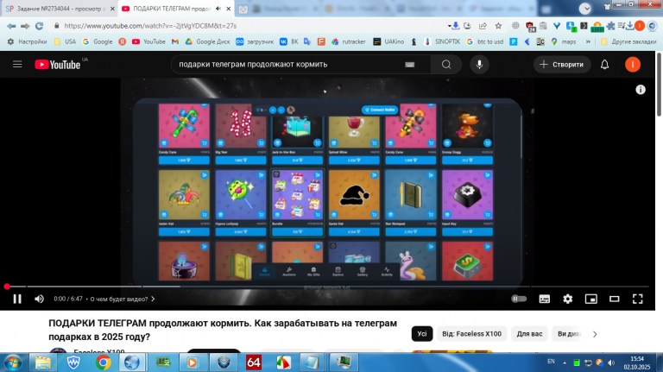Open YouTube notifications bell
This screenshot has width=663, height=372.
604,64
